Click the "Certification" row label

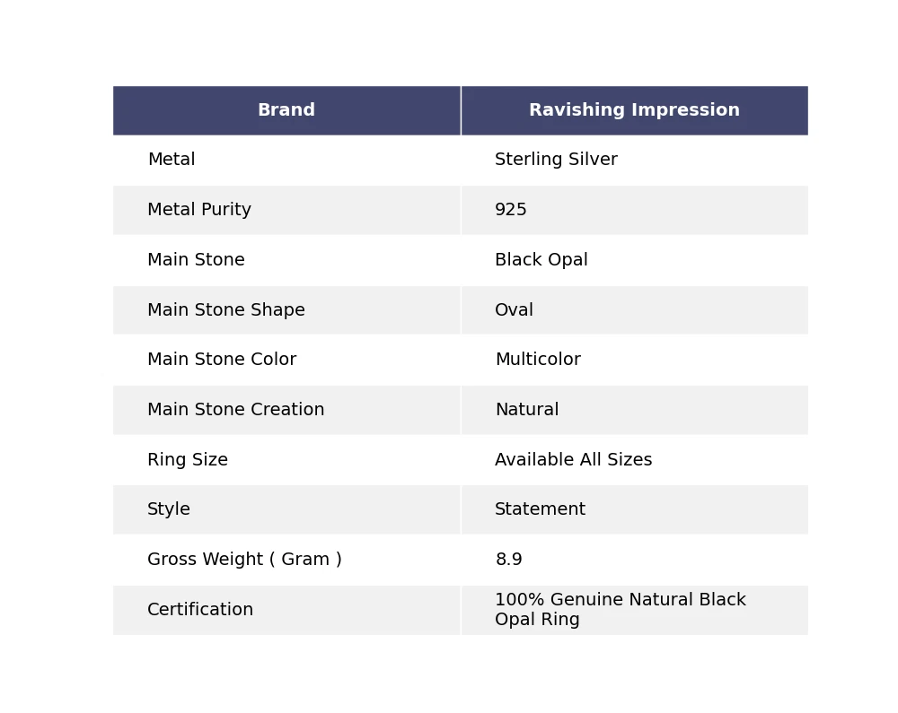click(200, 610)
